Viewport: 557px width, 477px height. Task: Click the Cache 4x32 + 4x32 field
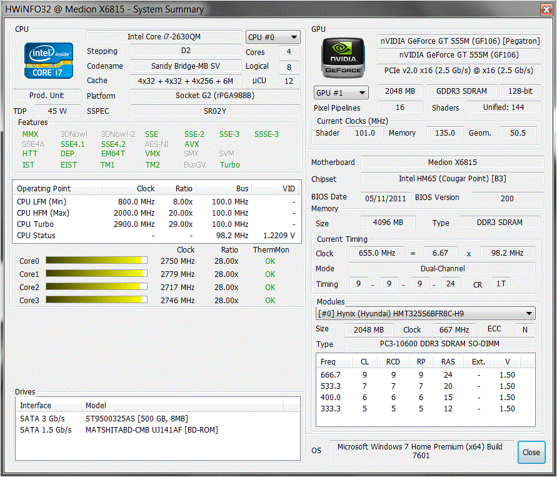pos(186,81)
